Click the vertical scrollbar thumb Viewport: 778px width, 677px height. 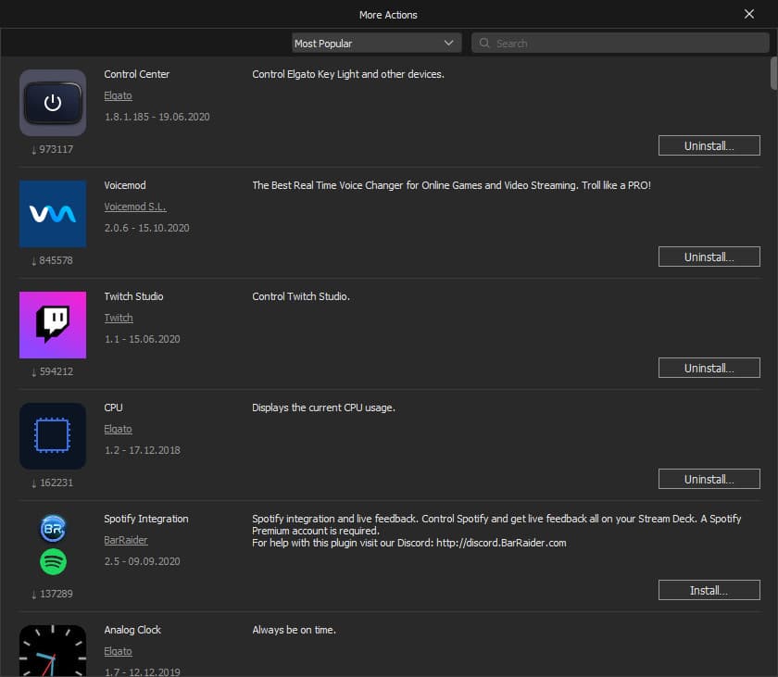[773, 73]
